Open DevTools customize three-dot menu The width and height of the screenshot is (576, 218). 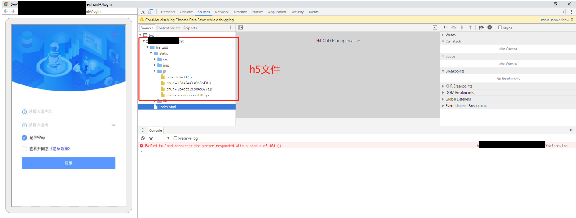point(571,12)
